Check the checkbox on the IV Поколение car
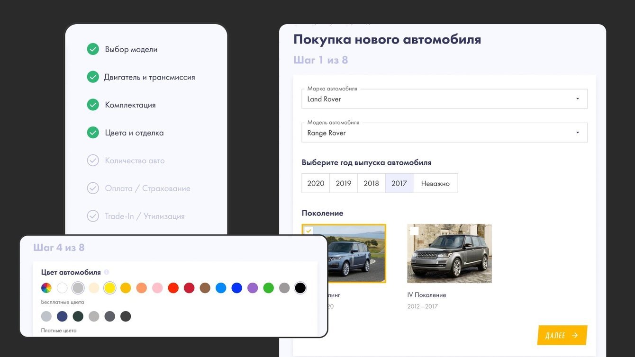Image resolution: width=635 pixels, height=357 pixels. [414, 231]
